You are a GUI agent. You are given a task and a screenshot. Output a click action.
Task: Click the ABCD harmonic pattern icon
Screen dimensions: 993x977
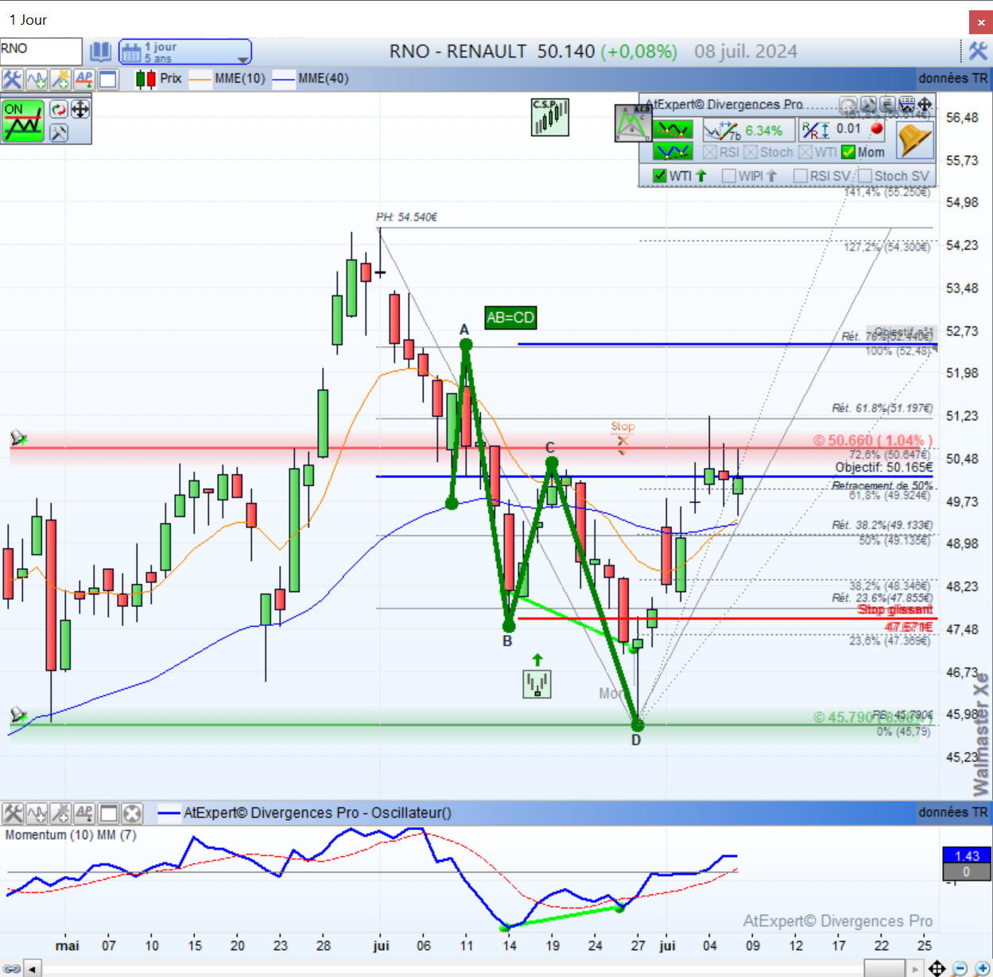coord(633,123)
